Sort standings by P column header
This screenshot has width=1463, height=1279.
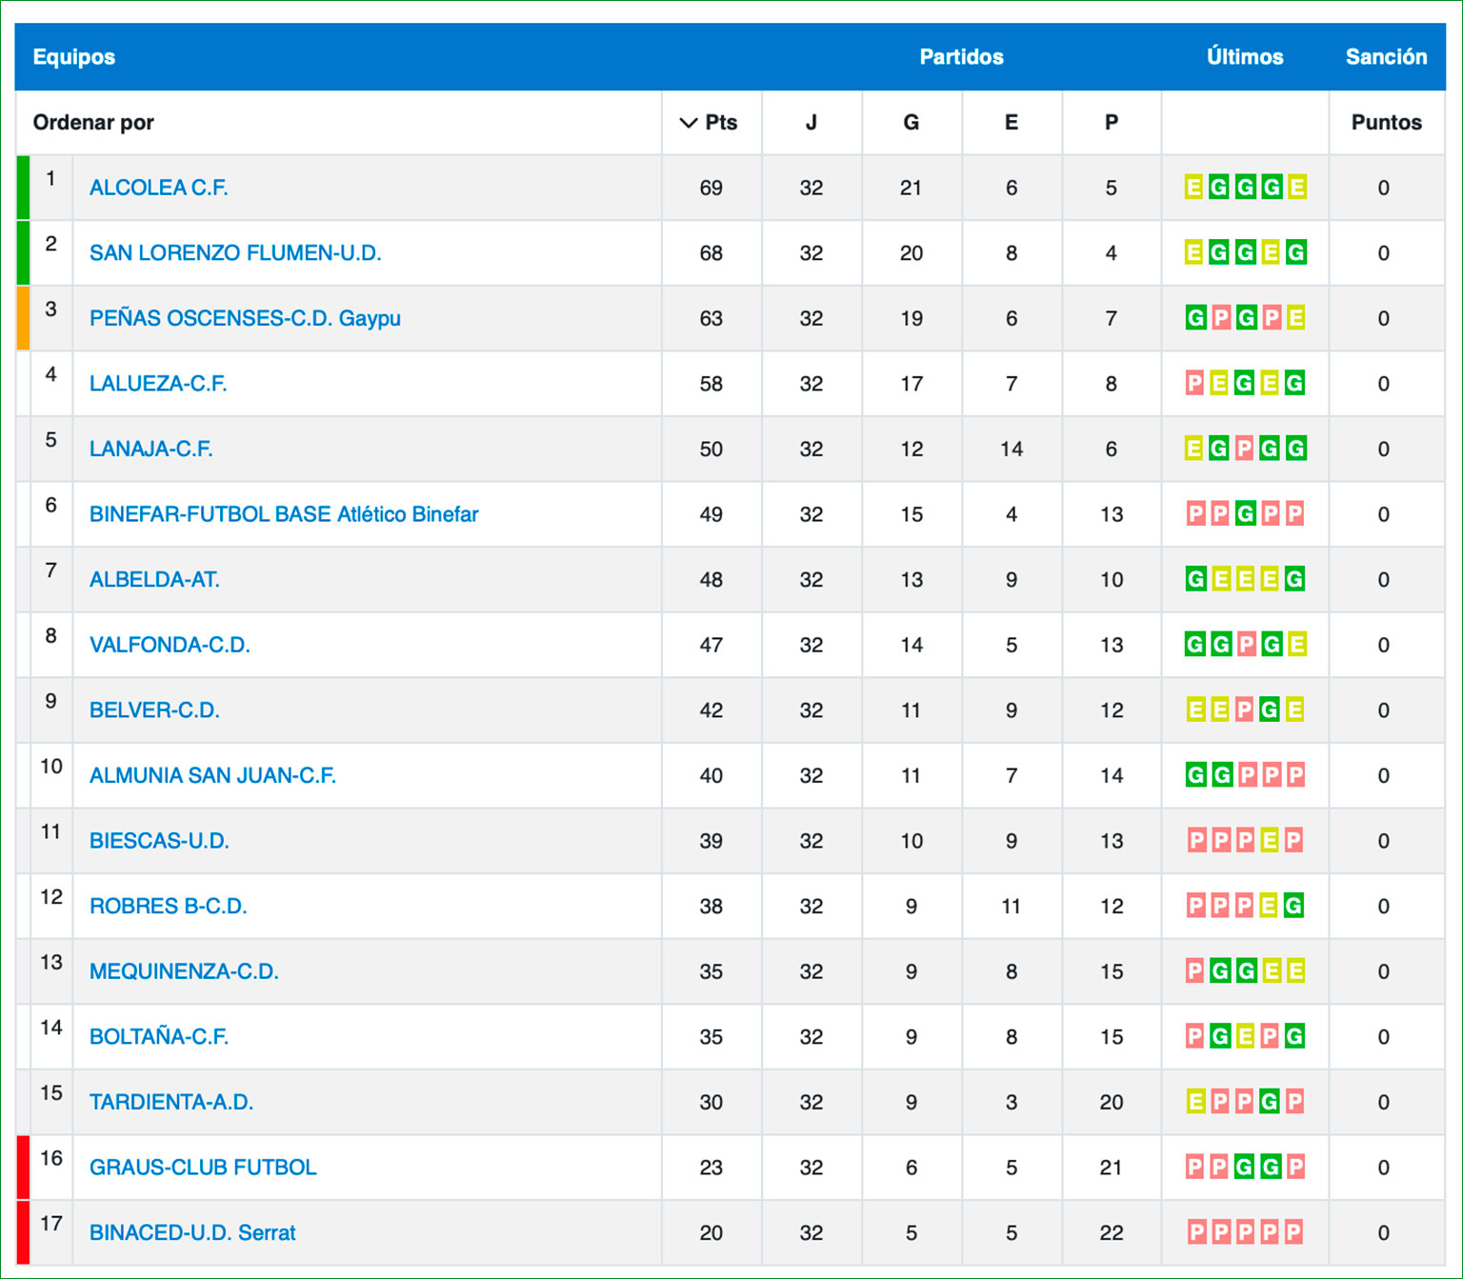(1111, 123)
